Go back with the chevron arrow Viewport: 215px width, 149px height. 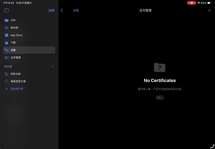(62, 10)
